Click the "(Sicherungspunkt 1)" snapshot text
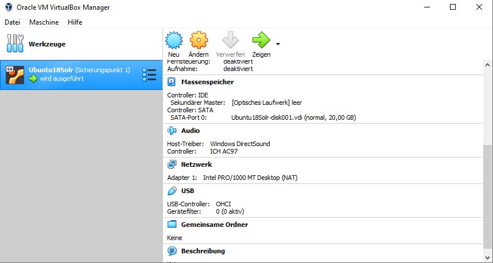493x263 pixels. 103,70
